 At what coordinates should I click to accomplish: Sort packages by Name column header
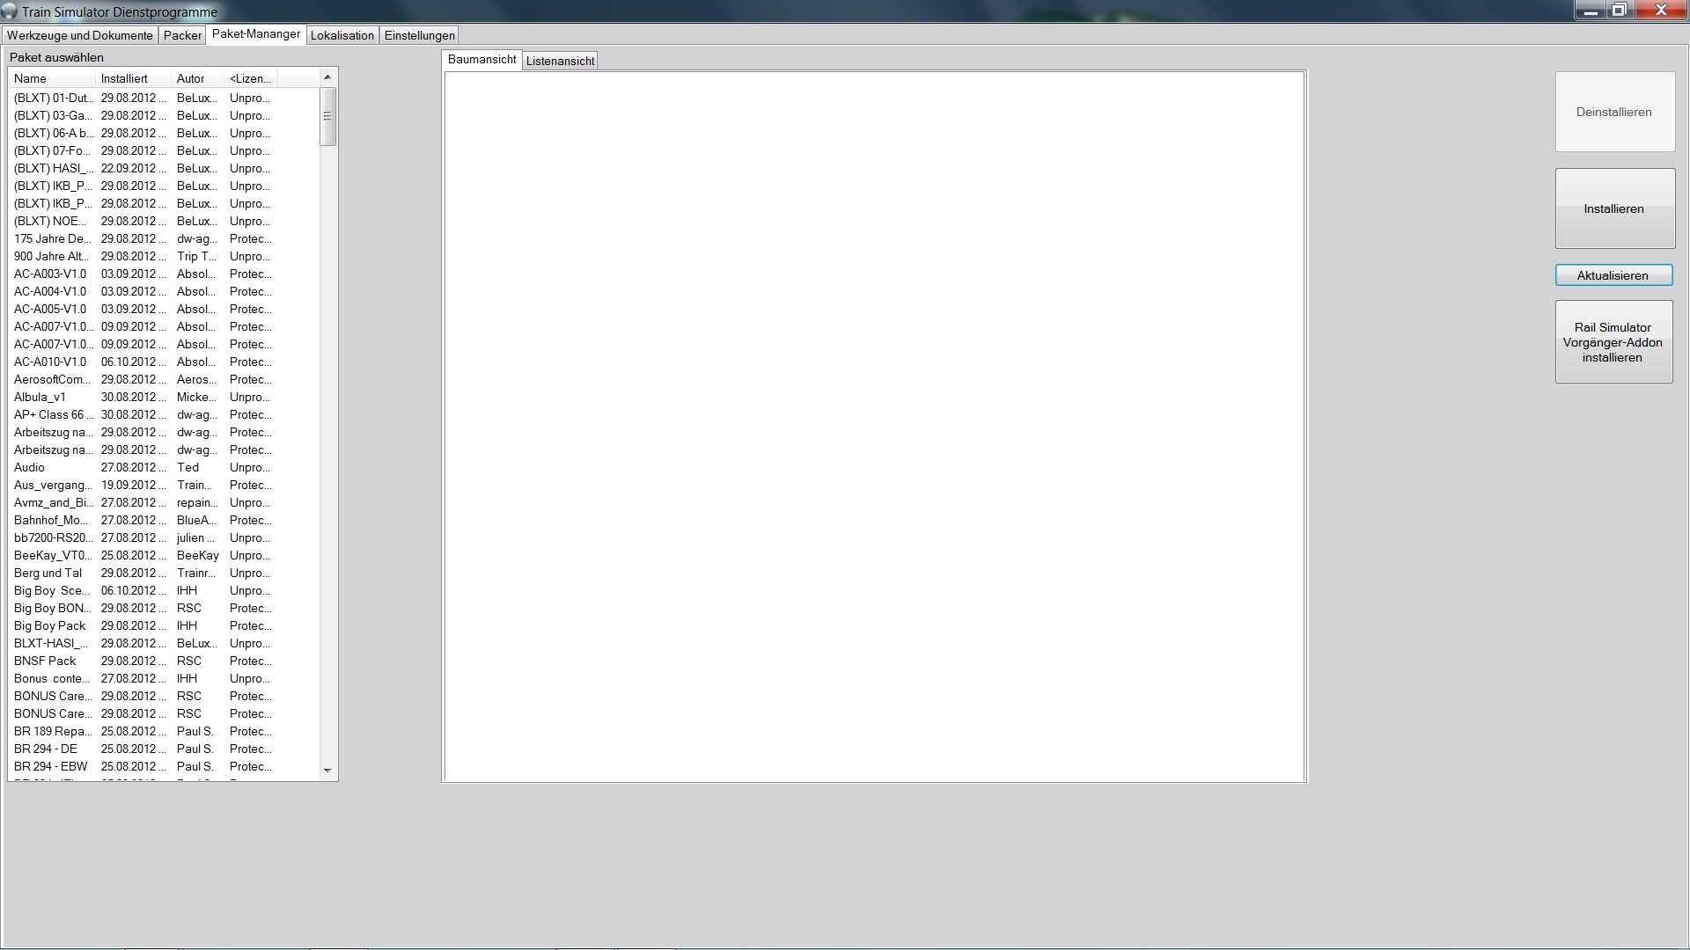[x=51, y=78]
